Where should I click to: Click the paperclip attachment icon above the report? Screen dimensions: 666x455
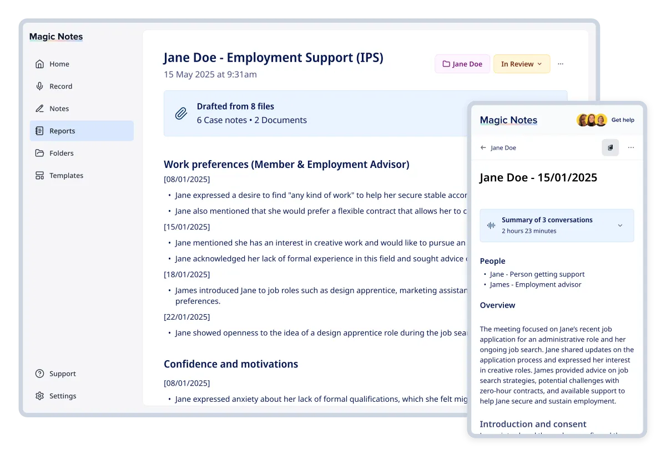pos(180,113)
